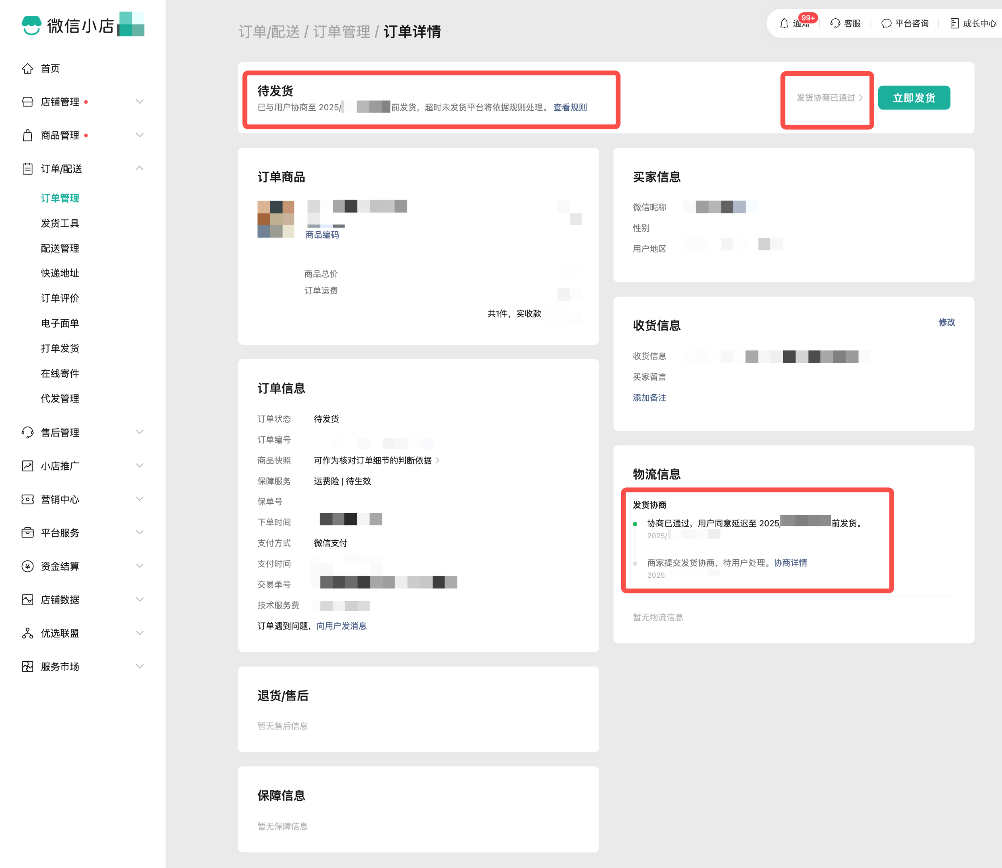Click 修改 to edit shipping info
1002x868 pixels.
pyautogui.click(x=946, y=322)
